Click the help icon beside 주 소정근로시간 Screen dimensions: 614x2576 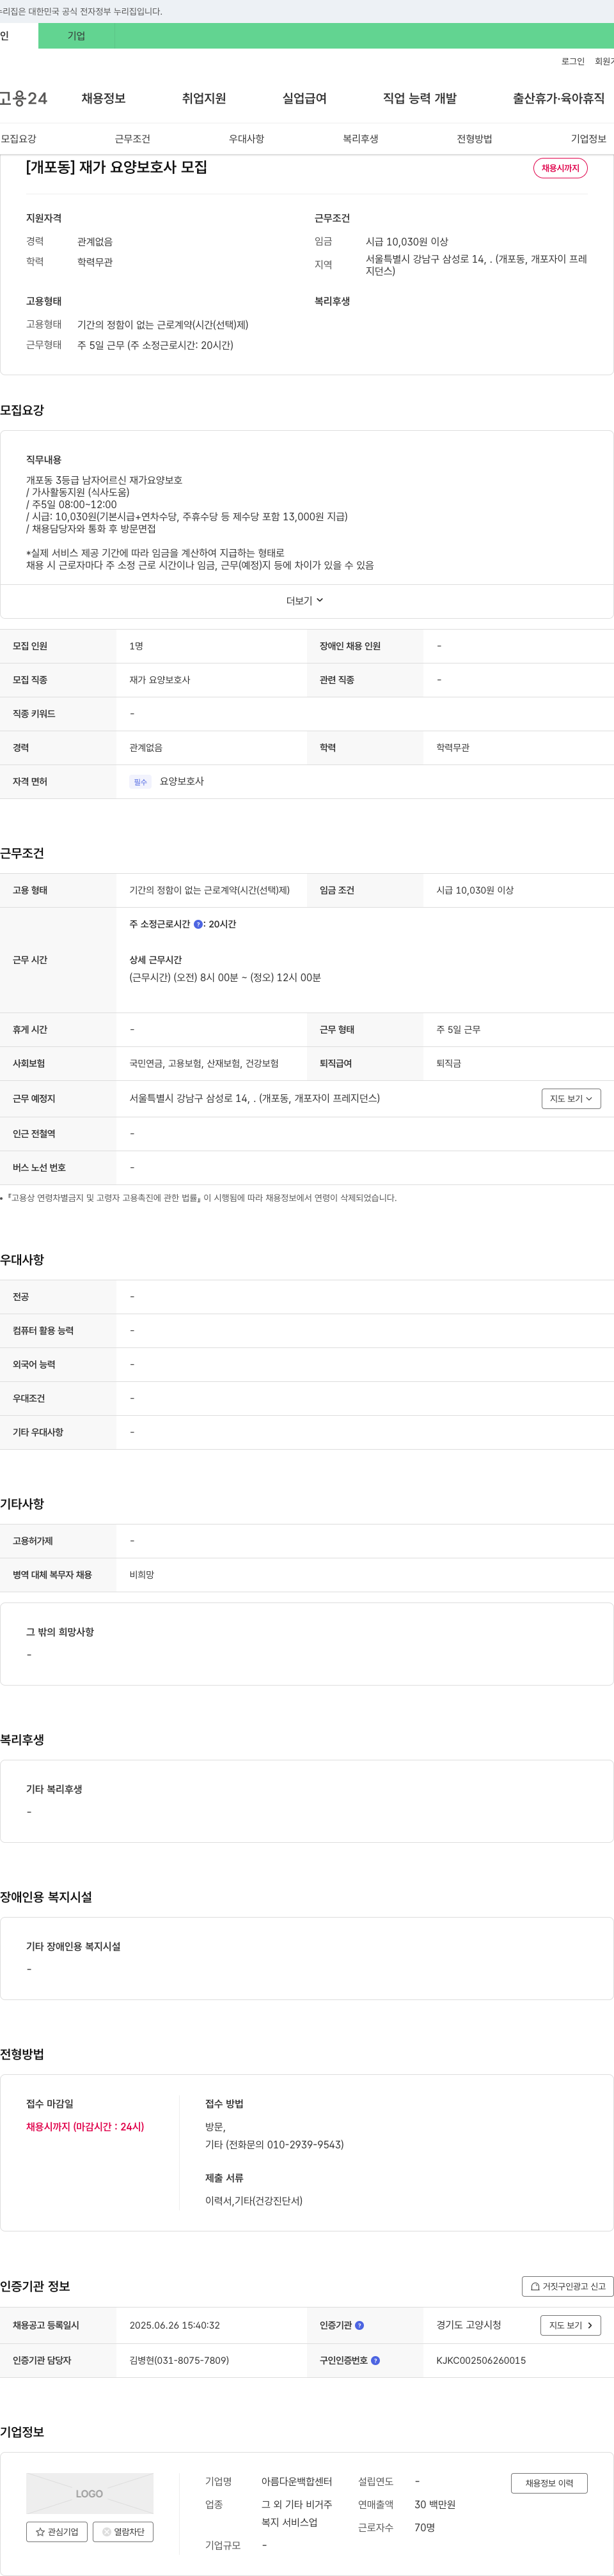coord(198,924)
